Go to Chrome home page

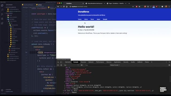point(67,6)
